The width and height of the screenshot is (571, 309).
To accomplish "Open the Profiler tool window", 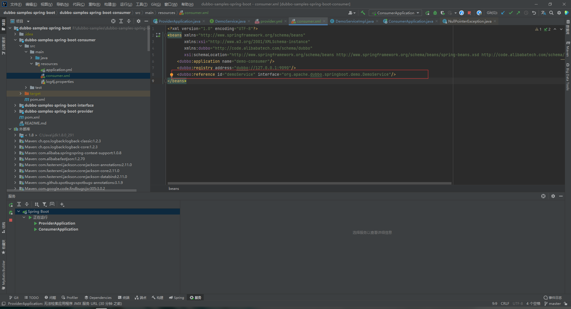I will [x=70, y=297].
